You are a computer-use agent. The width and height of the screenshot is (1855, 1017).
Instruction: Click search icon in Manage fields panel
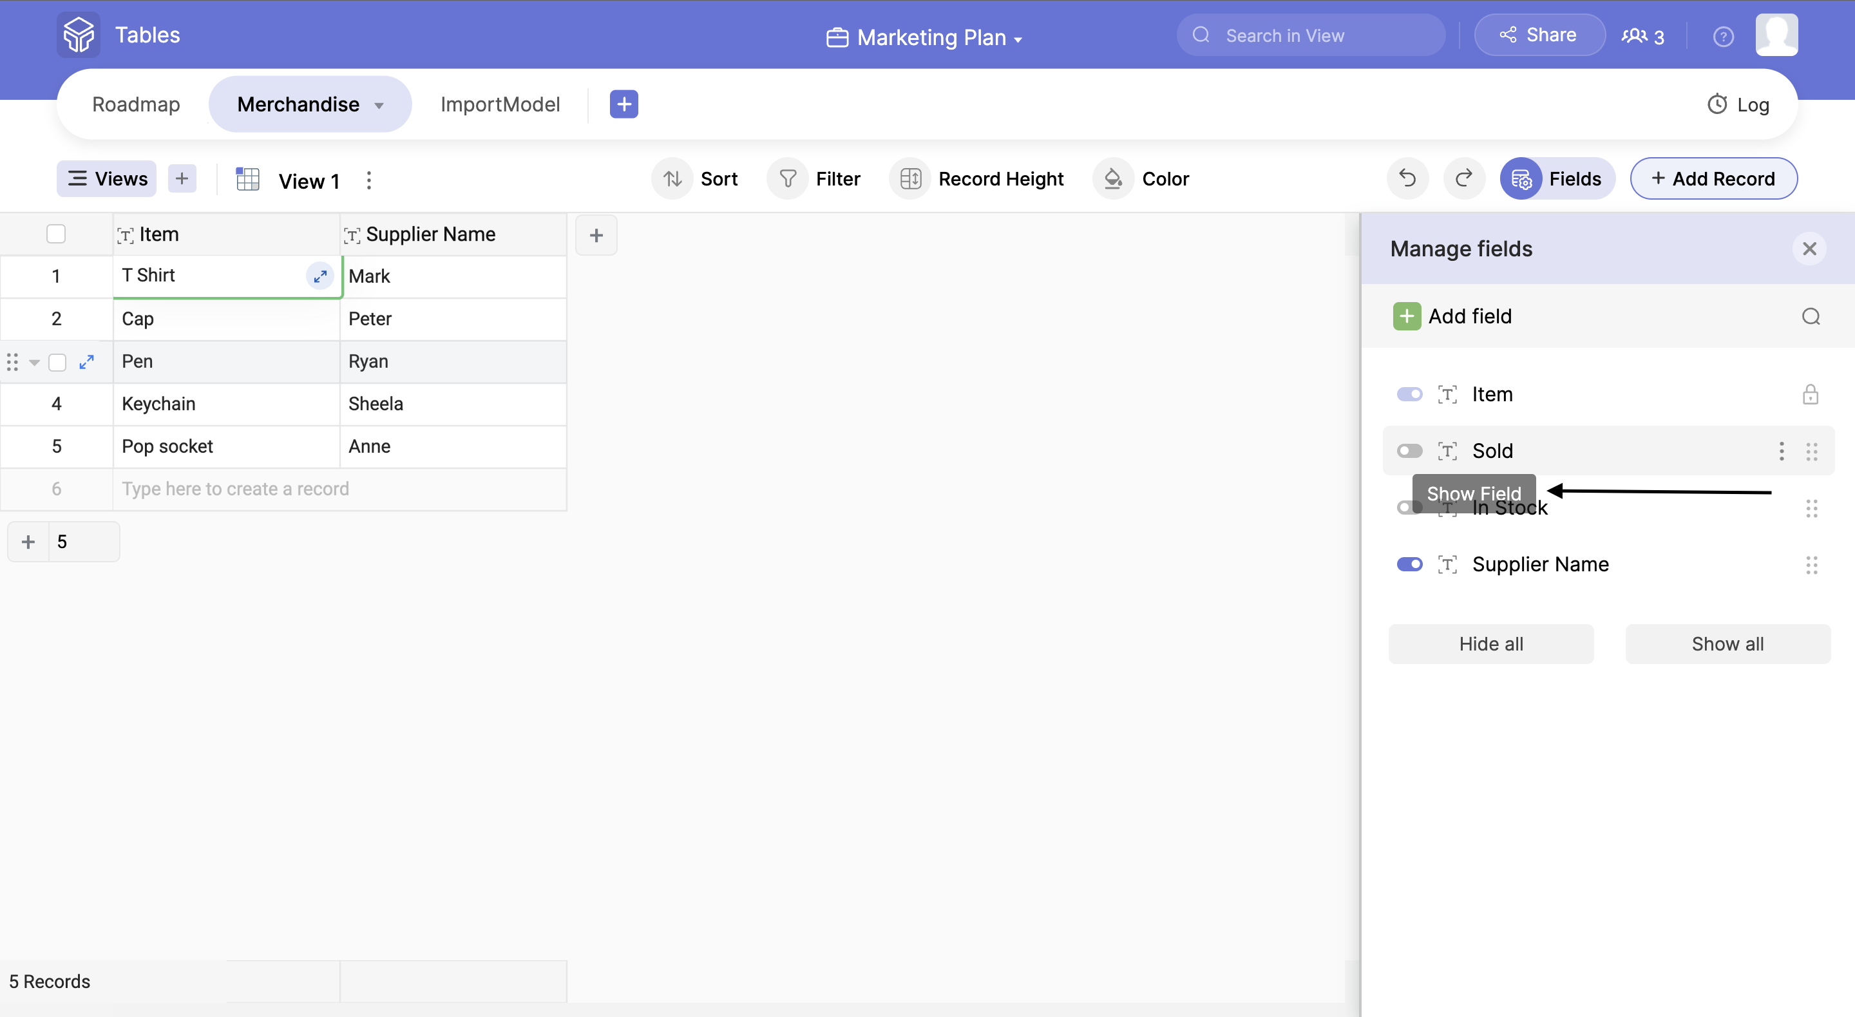coord(1811,316)
